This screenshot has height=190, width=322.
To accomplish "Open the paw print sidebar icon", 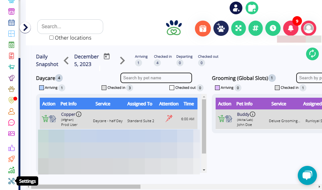I will click(11, 89).
